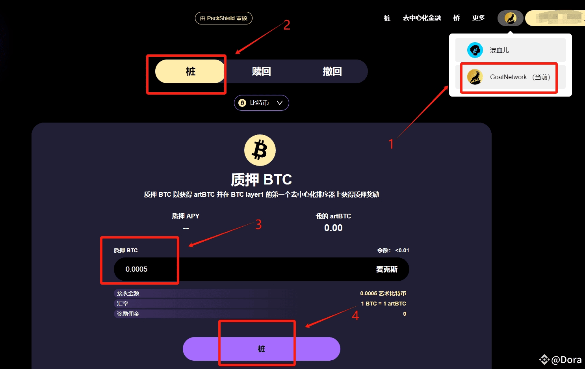Switch to the 赎回 tab
The width and height of the screenshot is (585, 369).
(x=261, y=71)
